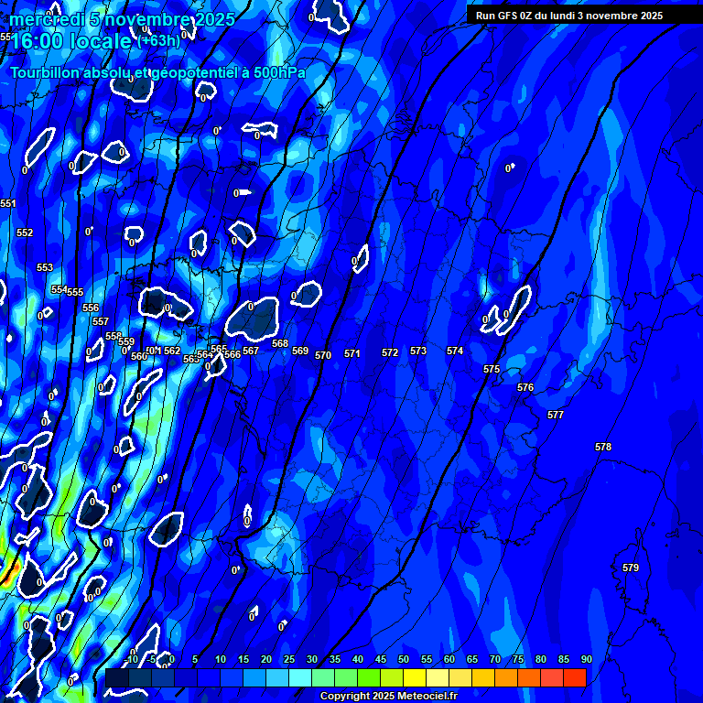Viewport: 703px width, 703px height.
Task: Click the 572 contour label
Action: tap(390, 352)
